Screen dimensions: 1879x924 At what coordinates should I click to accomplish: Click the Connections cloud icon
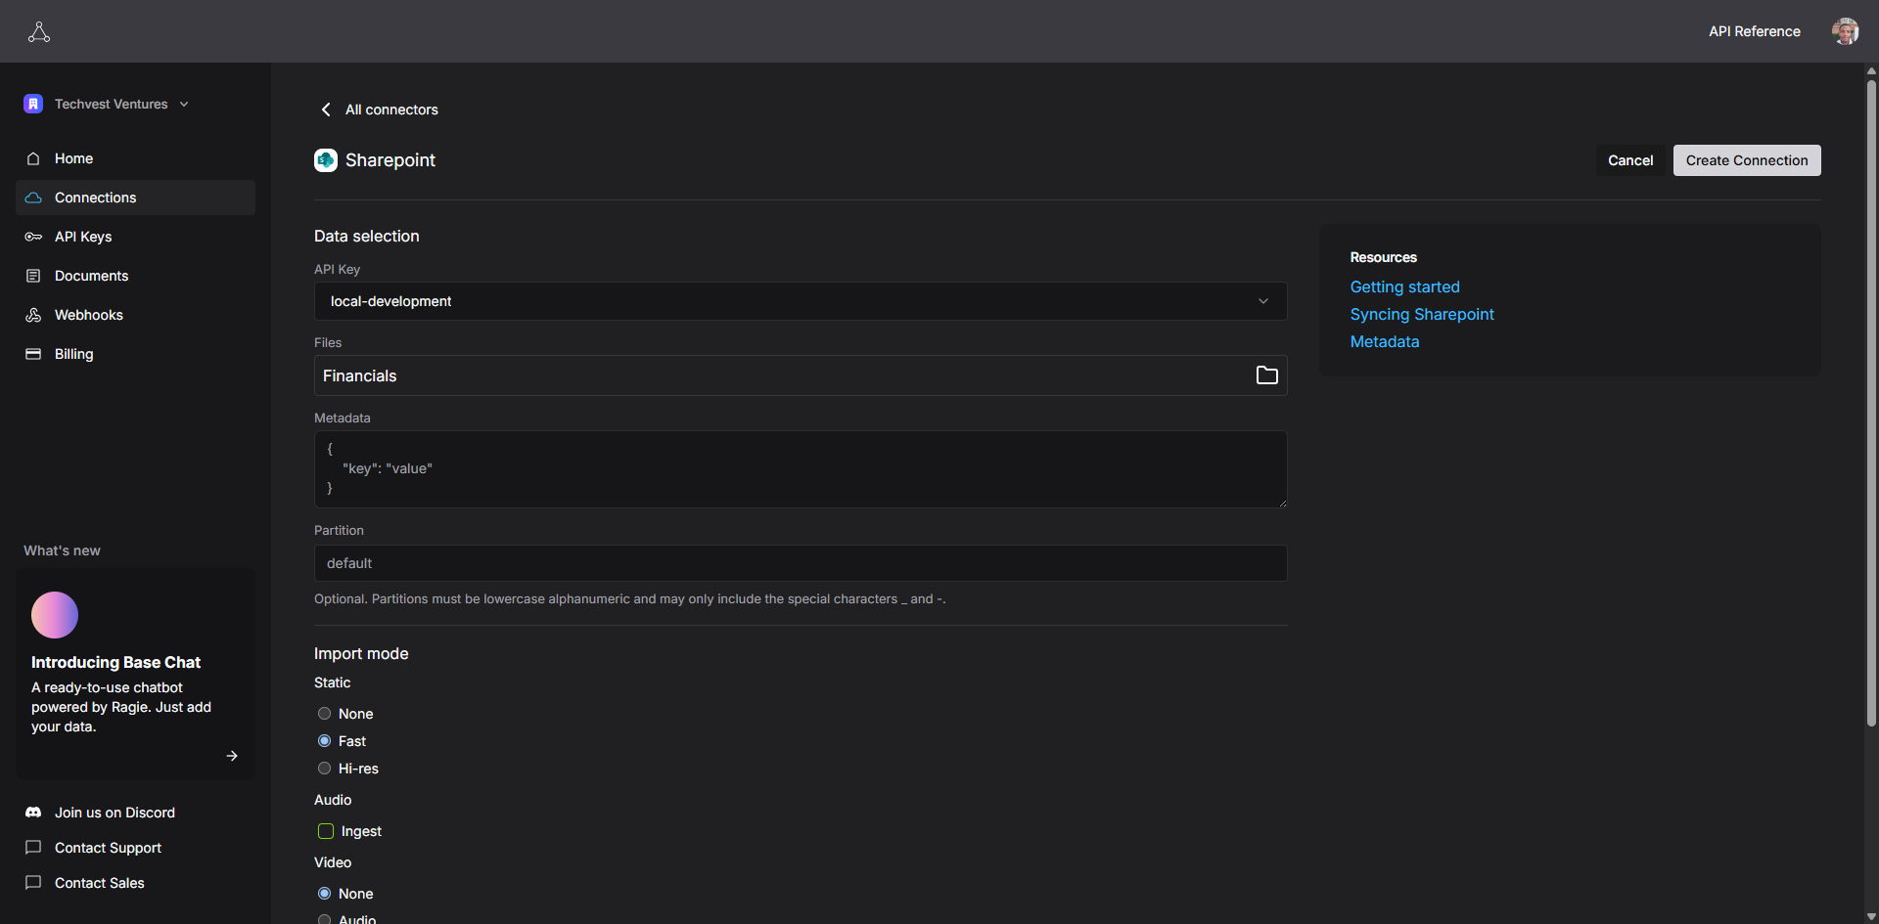[33, 198]
